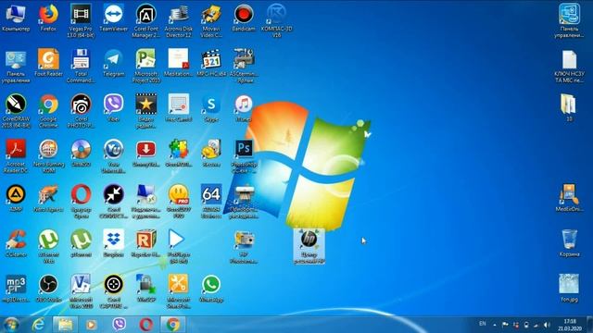This screenshot has height=333, width=593.
Task: Select the Viber shortcut on the desktop
Action: pos(113,108)
